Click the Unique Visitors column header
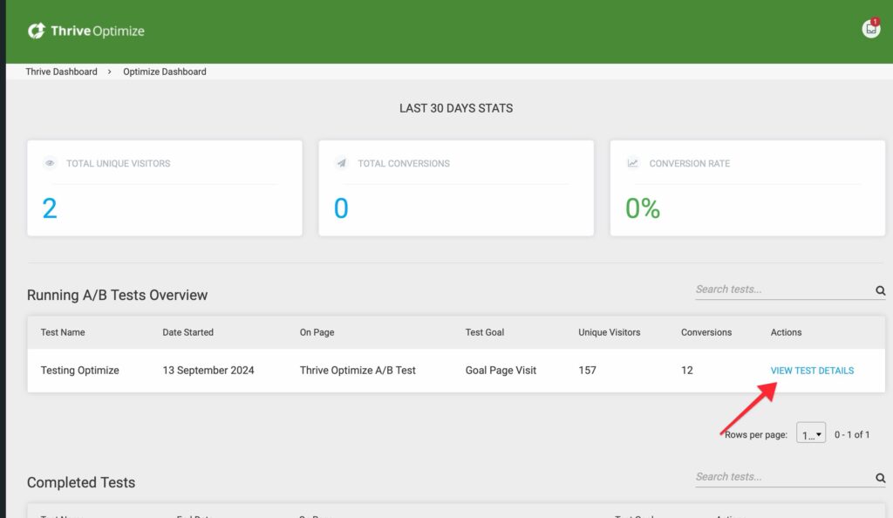Screen dimensions: 893x518 point(609,332)
